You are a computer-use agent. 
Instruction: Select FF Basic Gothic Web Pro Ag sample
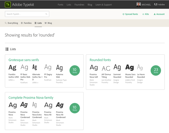[x=24, y=67]
